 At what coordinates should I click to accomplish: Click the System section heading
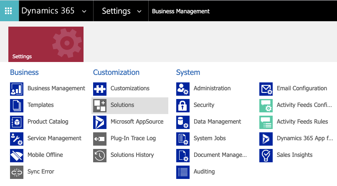point(188,72)
